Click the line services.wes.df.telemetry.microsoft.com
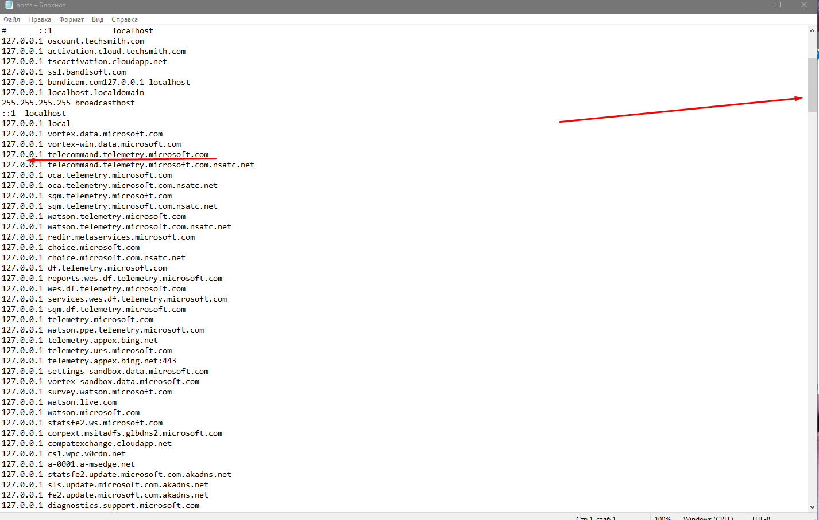Screen dimensions: 819x520 (114, 299)
